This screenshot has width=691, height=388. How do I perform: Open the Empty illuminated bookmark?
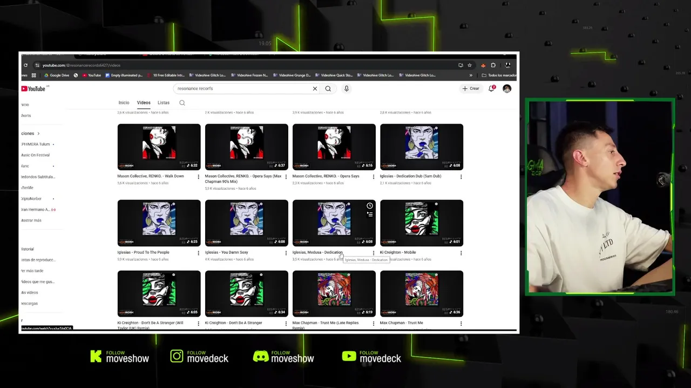click(x=124, y=75)
